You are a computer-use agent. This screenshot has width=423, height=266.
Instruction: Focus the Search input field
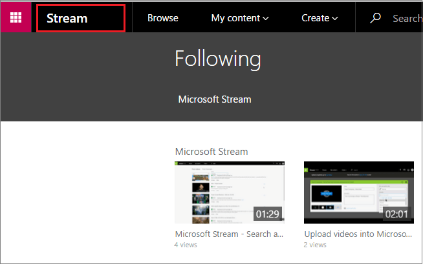coord(407,18)
